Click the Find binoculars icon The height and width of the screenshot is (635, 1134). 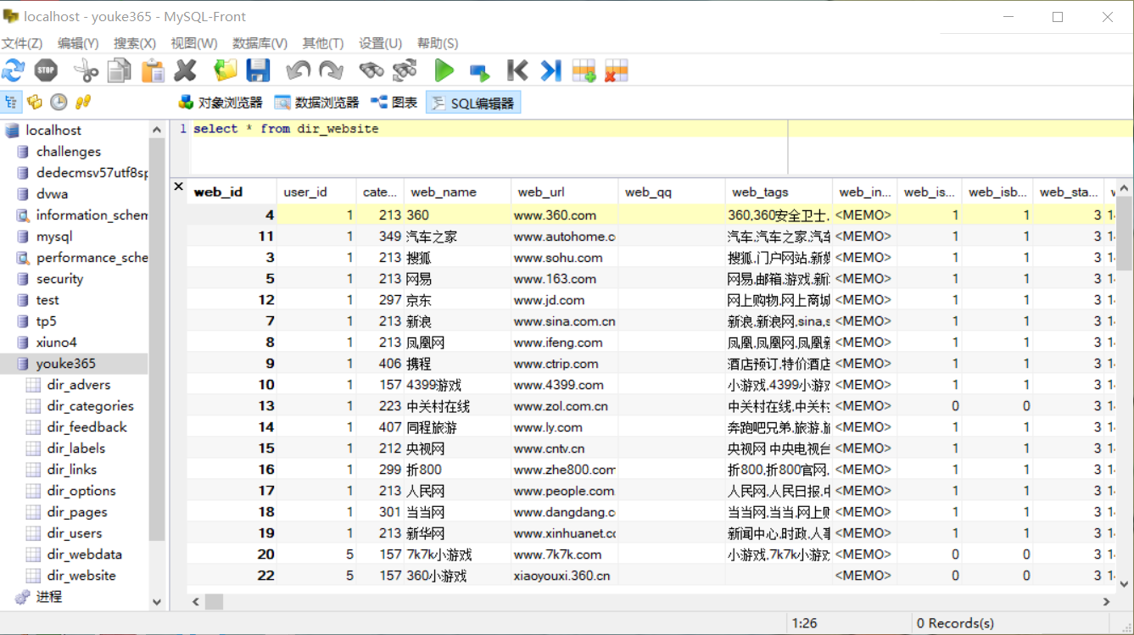[371, 70]
